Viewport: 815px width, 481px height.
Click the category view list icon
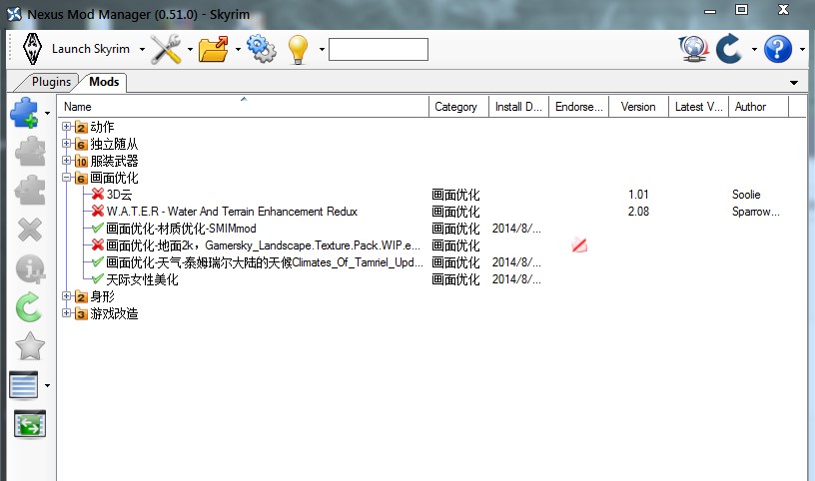[x=23, y=385]
